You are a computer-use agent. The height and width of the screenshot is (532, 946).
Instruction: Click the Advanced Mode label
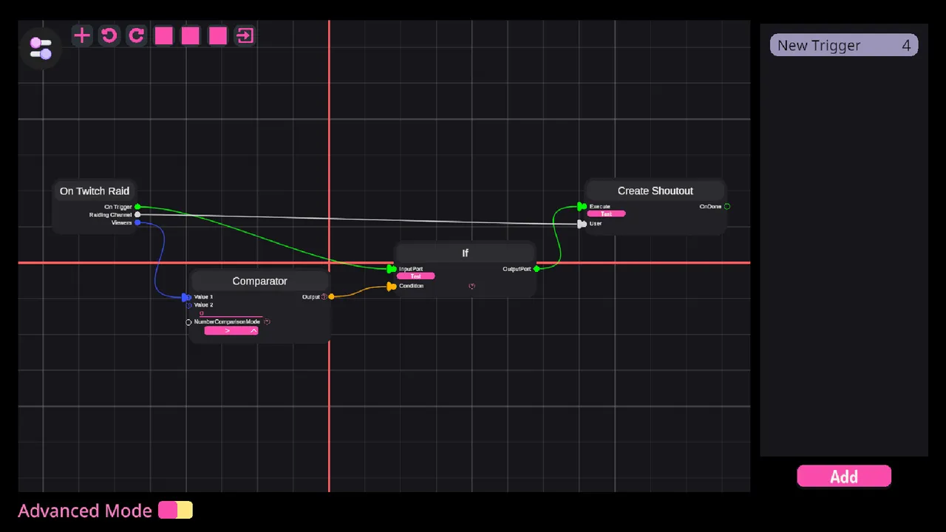pos(85,511)
